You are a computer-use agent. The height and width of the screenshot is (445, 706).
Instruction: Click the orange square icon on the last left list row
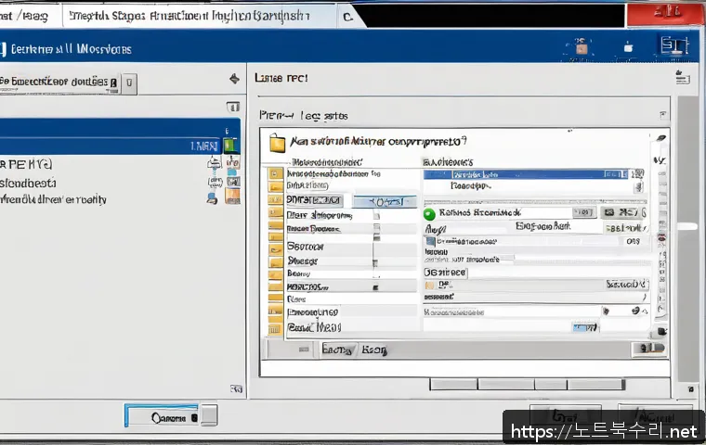tap(232, 197)
